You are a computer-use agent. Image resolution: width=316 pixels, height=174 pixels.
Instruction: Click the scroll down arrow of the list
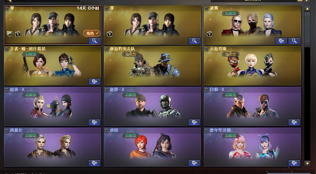[x=307, y=163]
